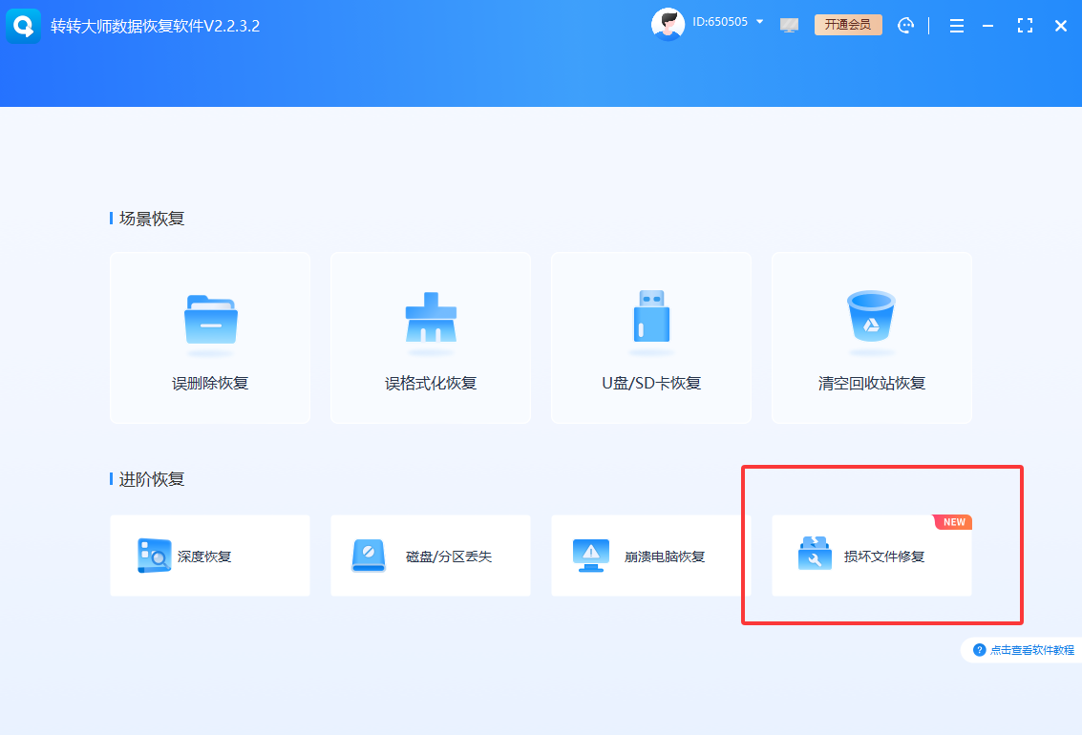Open the 崩溃电脑恢复 crashed computer icon
The image size is (1082, 735).
tap(589, 556)
